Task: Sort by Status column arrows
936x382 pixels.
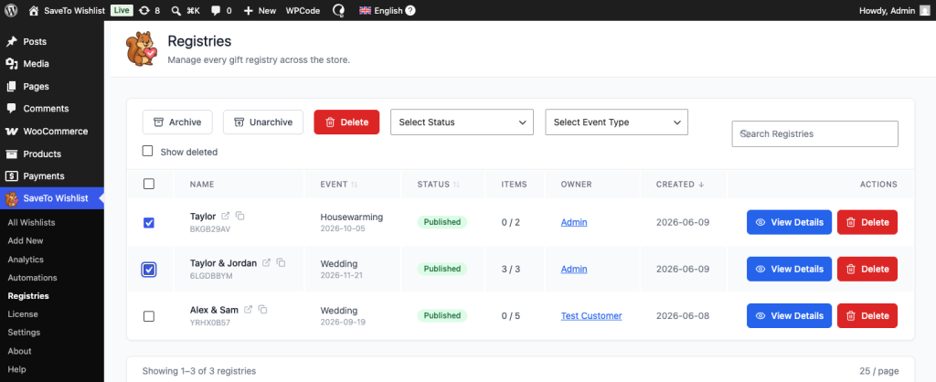Action: (x=457, y=185)
